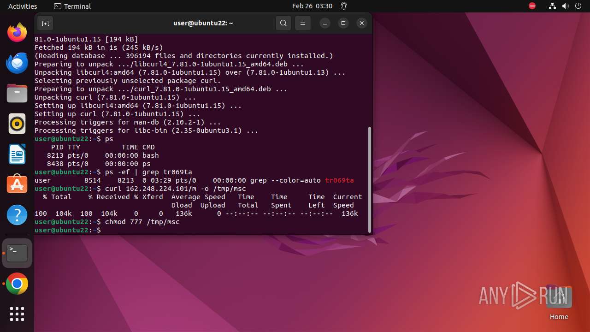
Task: Open the Help icon in dock
Action: click(x=17, y=215)
